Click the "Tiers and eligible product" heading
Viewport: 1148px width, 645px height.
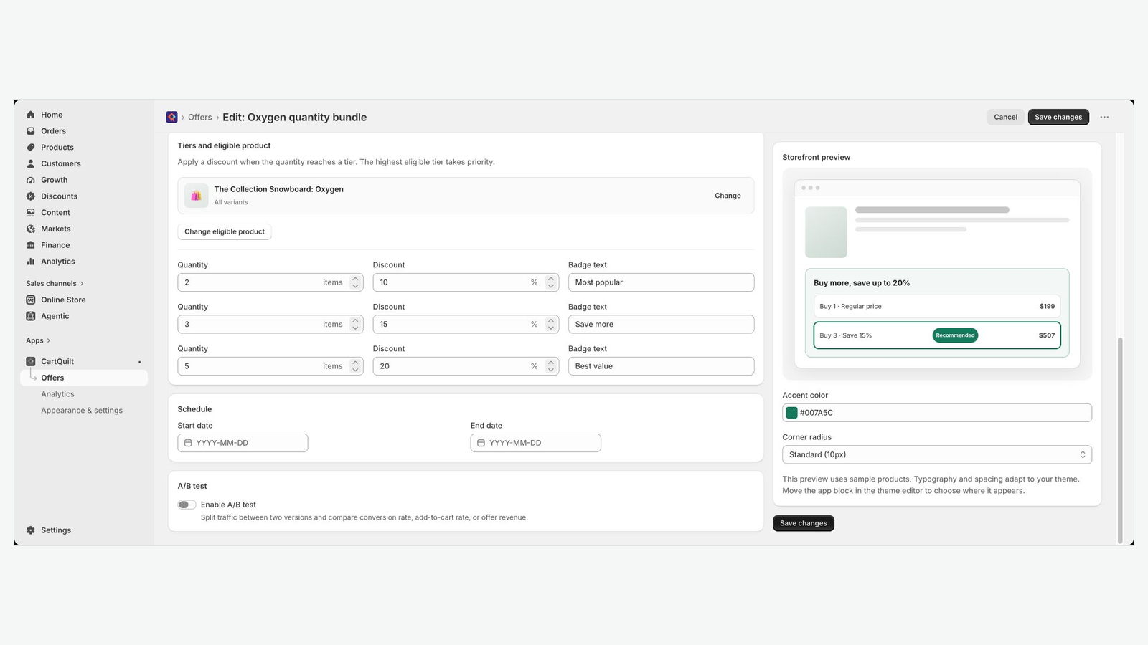coord(224,145)
